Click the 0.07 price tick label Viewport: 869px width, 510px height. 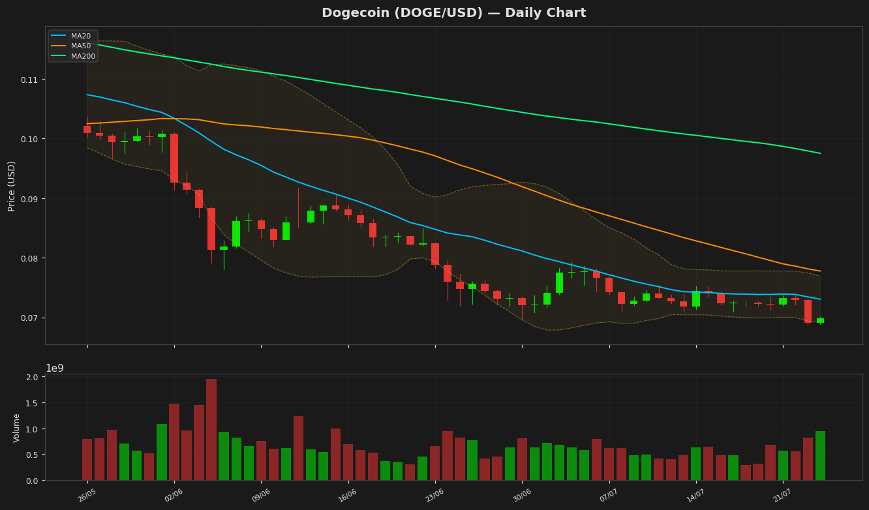(29, 318)
